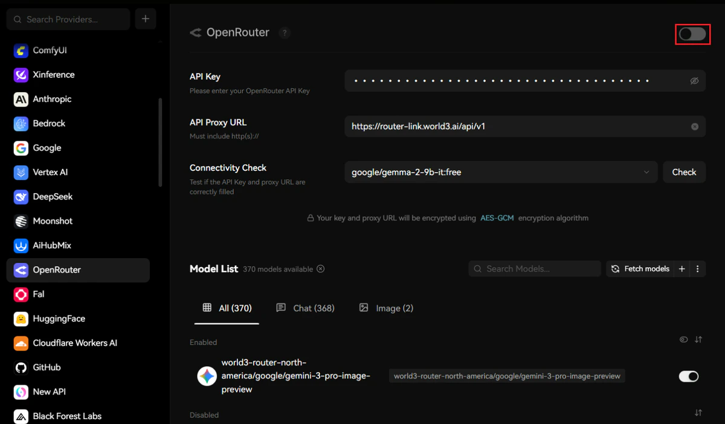Select the Moonshot provider icon
This screenshot has width=725, height=424.
click(x=21, y=221)
